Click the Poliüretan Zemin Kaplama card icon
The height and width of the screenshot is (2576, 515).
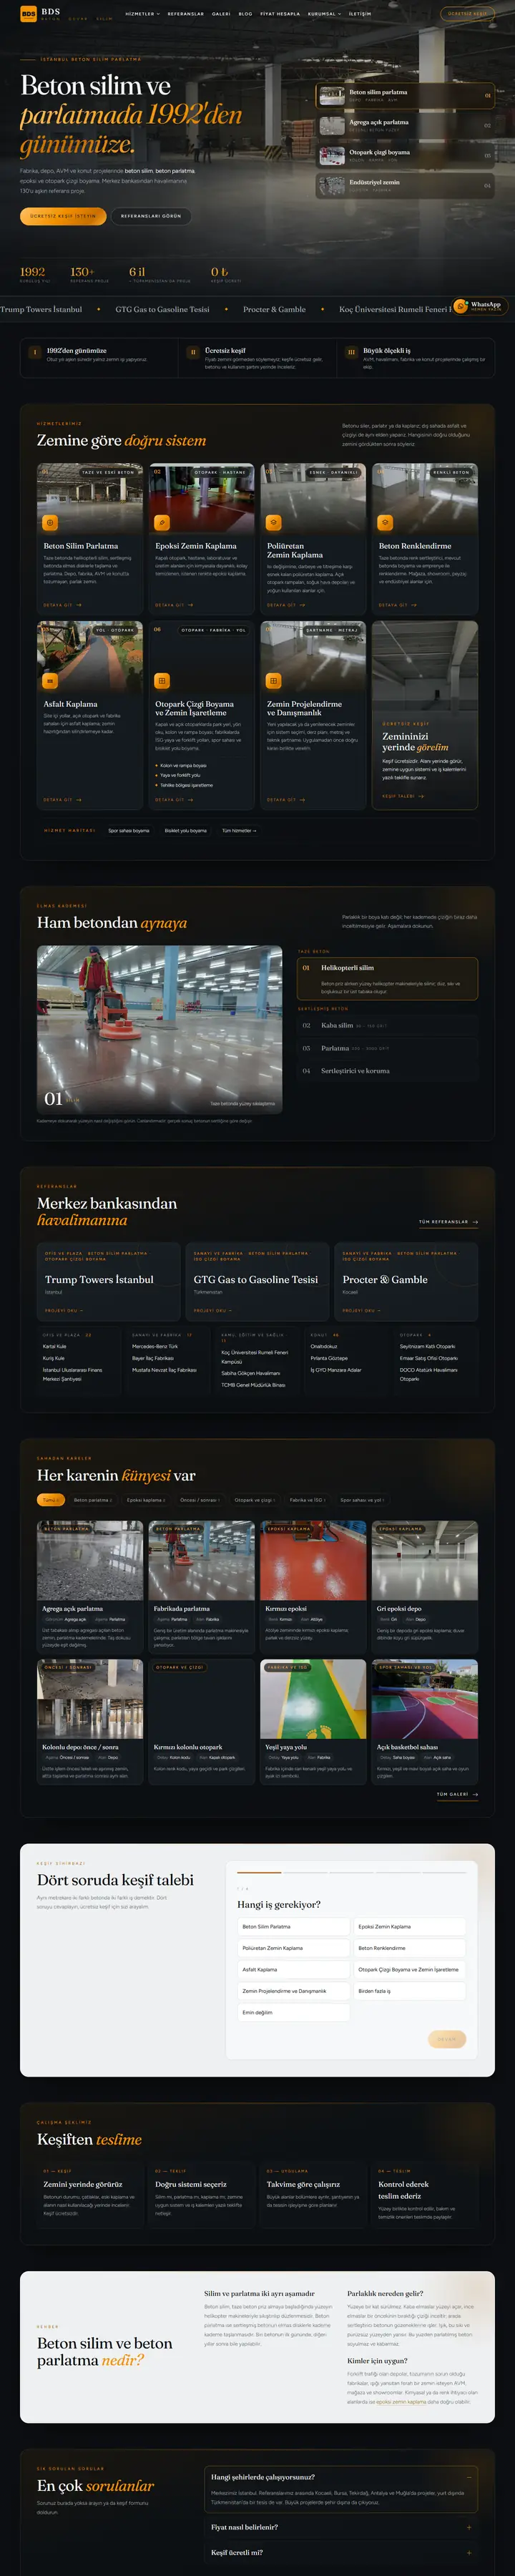tap(273, 522)
